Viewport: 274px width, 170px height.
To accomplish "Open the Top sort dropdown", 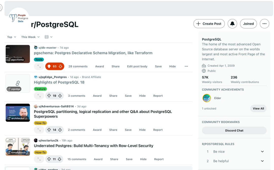I will coord(11,37).
